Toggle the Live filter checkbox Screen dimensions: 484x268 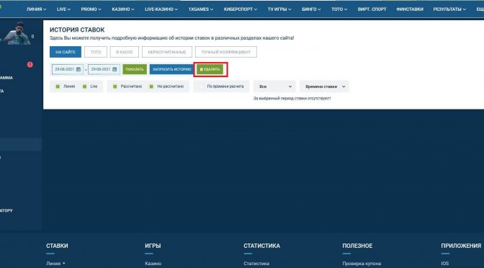click(85, 86)
